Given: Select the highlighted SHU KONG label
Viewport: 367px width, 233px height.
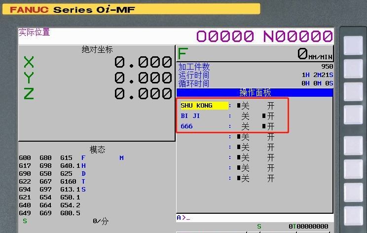Looking at the screenshot, I should click(x=204, y=106).
